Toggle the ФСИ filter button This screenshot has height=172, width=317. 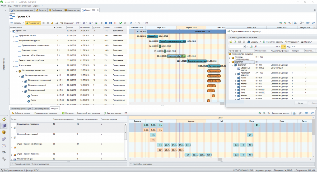click(278, 47)
